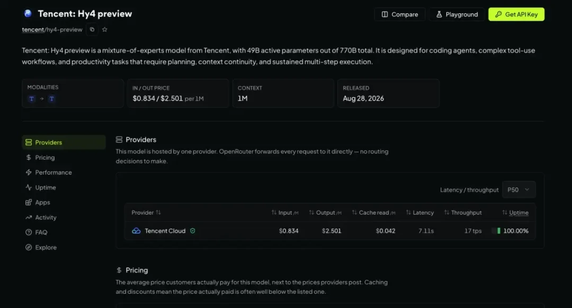Sort table by Uptime column
This screenshot has width=572, height=308.
[515, 213]
